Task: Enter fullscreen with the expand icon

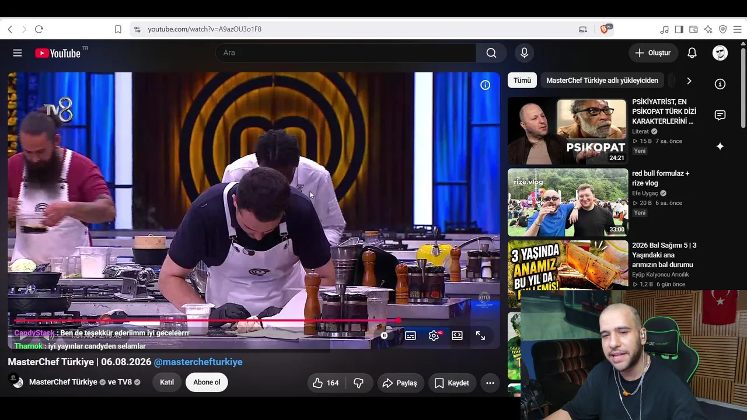Action: (x=480, y=335)
